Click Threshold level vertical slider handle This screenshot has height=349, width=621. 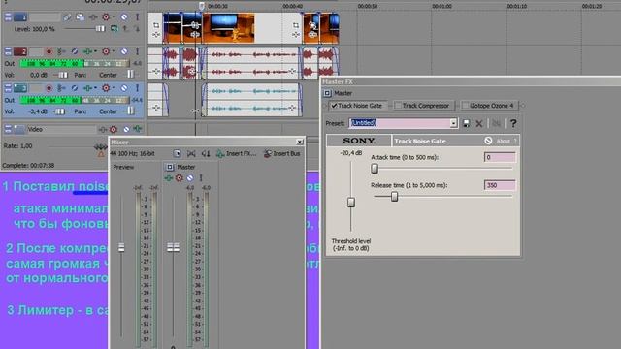pyautogui.click(x=351, y=203)
